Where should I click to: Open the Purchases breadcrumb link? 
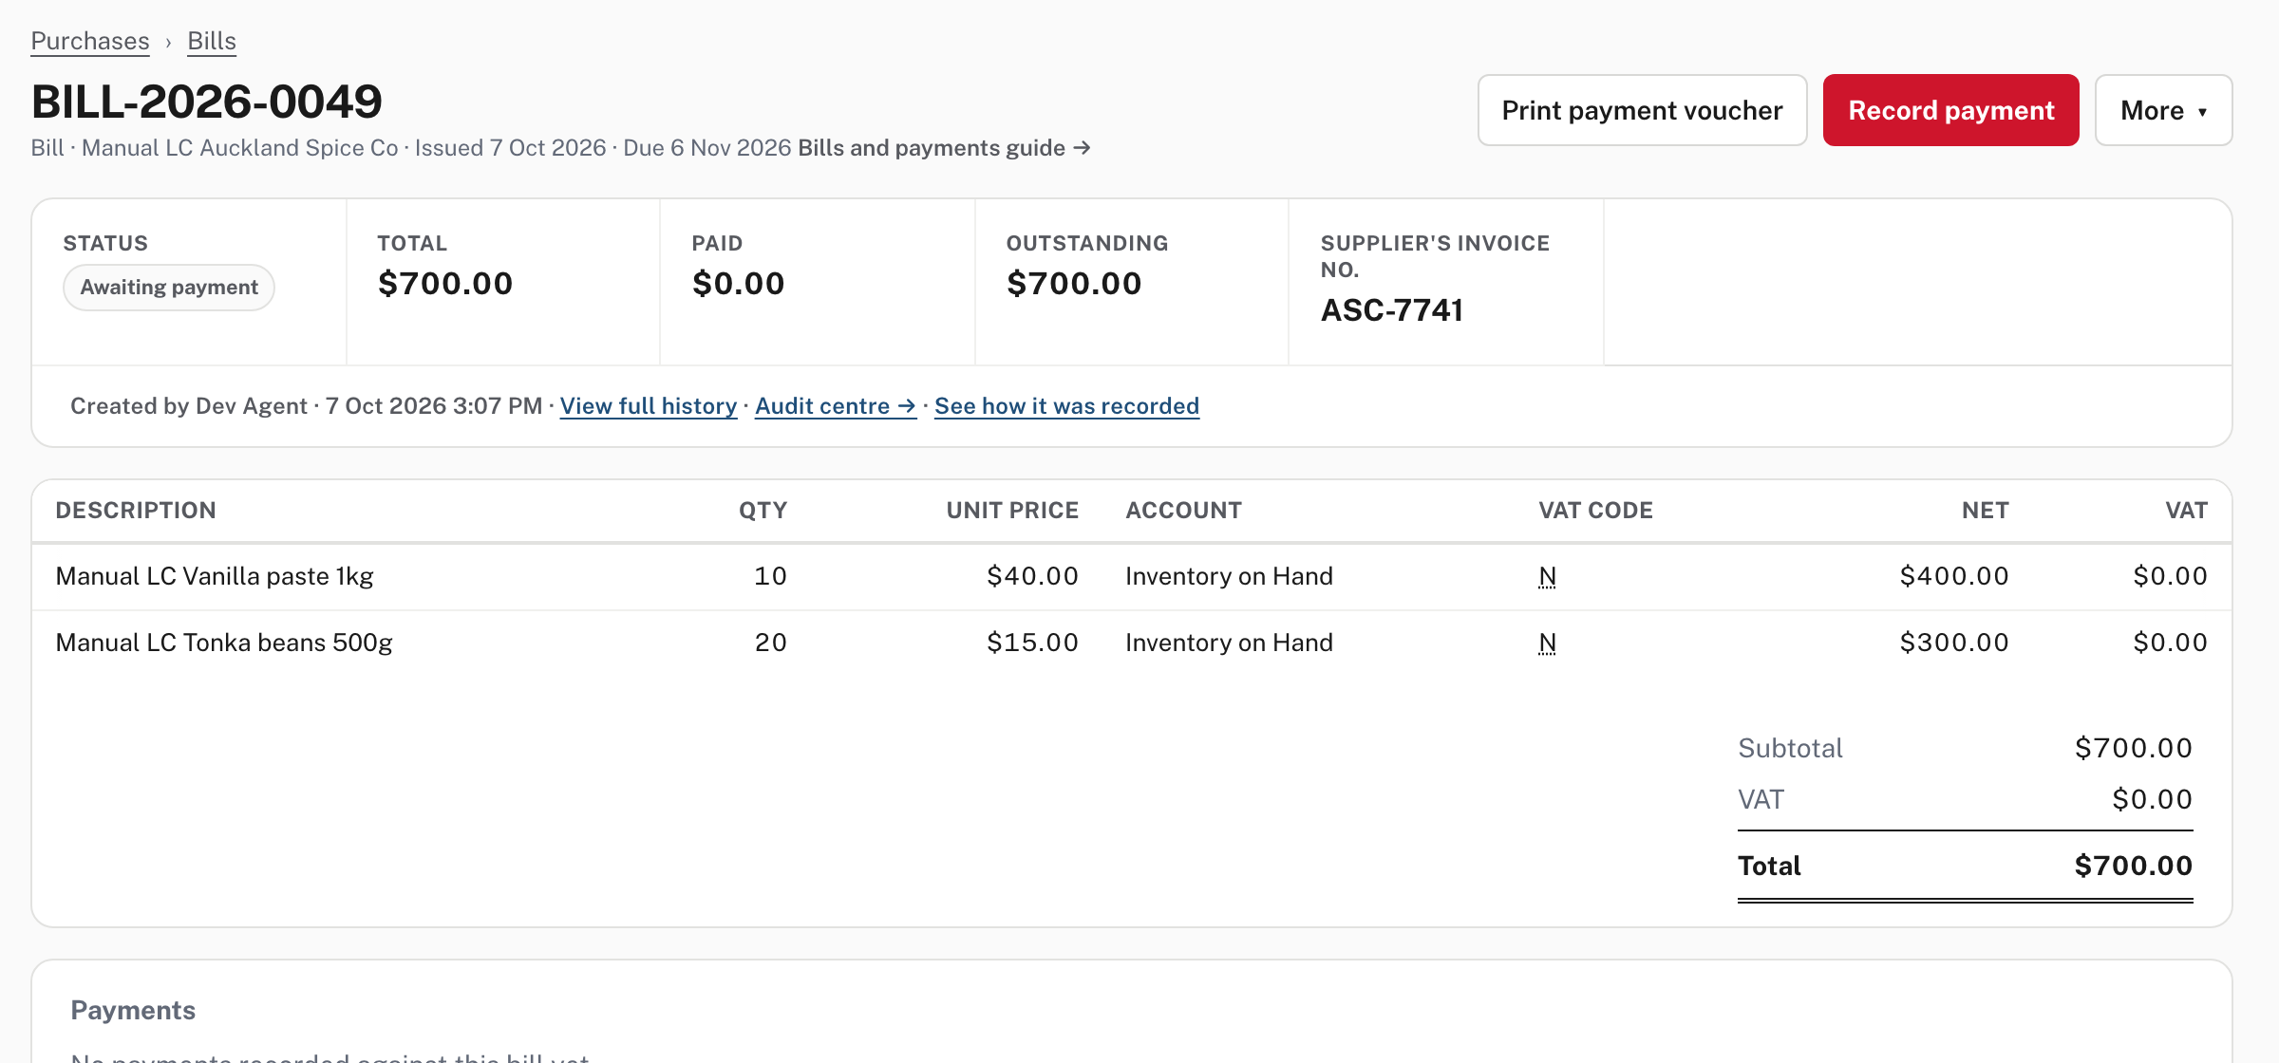coord(90,41)
